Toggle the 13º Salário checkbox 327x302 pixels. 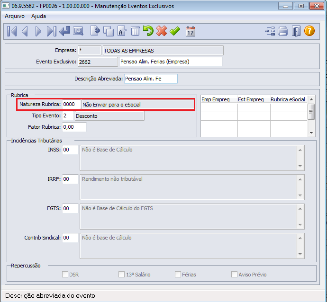(x=122, y=274)
